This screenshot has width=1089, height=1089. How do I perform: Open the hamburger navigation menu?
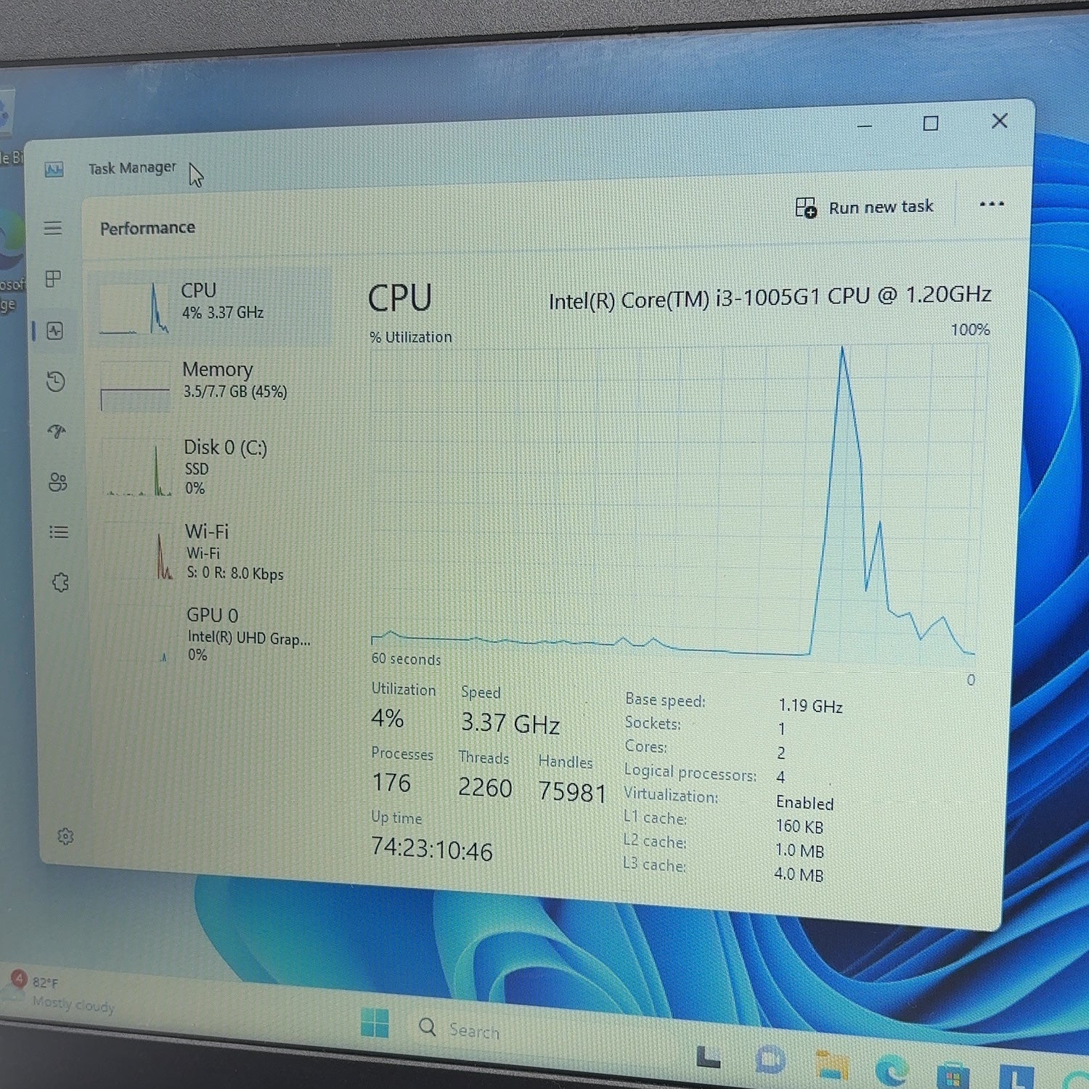tap(53, 228)
